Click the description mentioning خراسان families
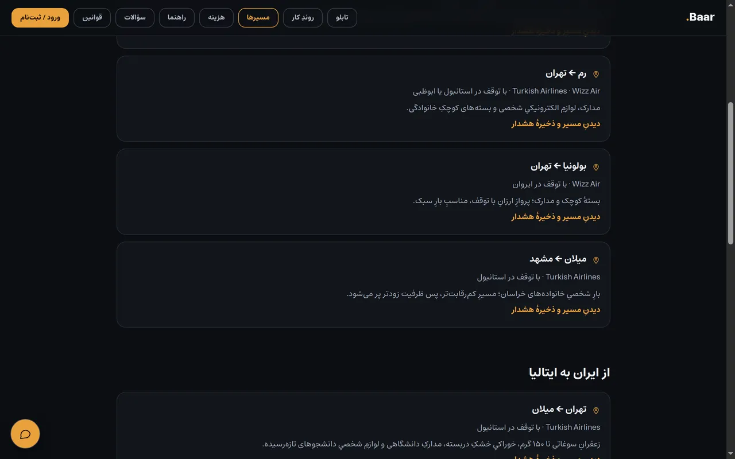The image size is (735, 459). coord(474,294)
